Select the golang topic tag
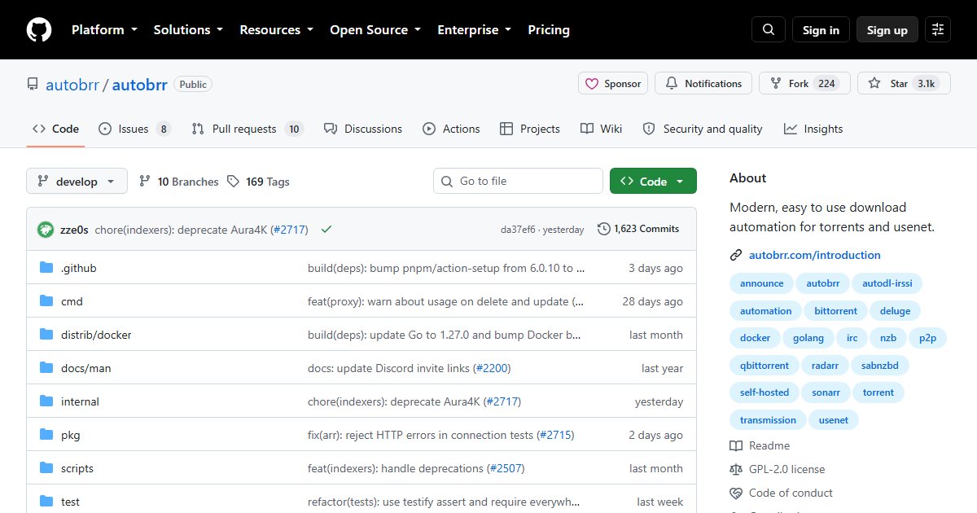The width and height of the screenshot is (977, 513). [x=808, y=338]
